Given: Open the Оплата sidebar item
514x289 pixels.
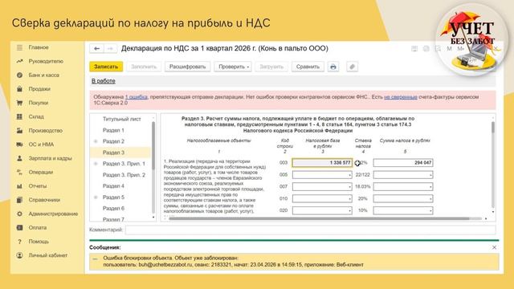Looking at the screenshot, I should 38,227.
